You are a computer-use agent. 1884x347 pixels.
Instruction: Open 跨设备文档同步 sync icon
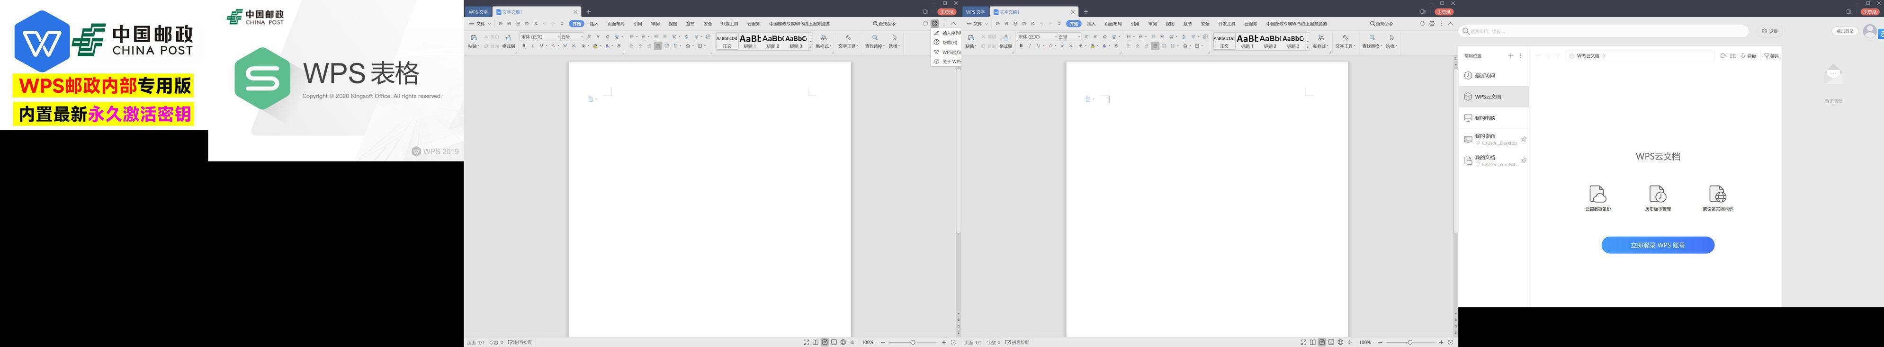click(x=1717, y=194)
